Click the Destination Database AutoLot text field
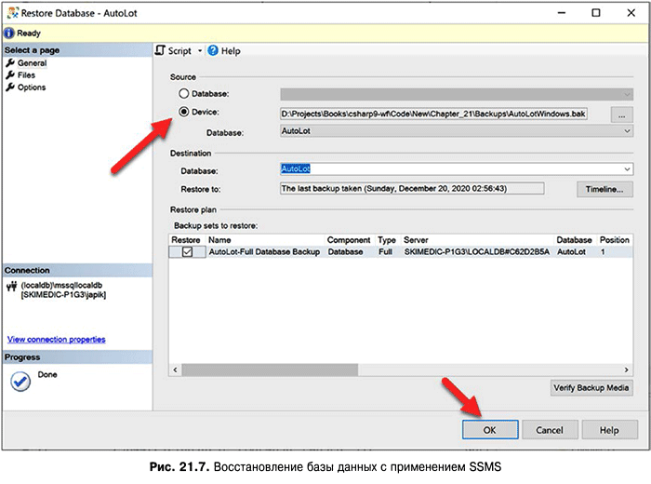 (x=451, y=168)
